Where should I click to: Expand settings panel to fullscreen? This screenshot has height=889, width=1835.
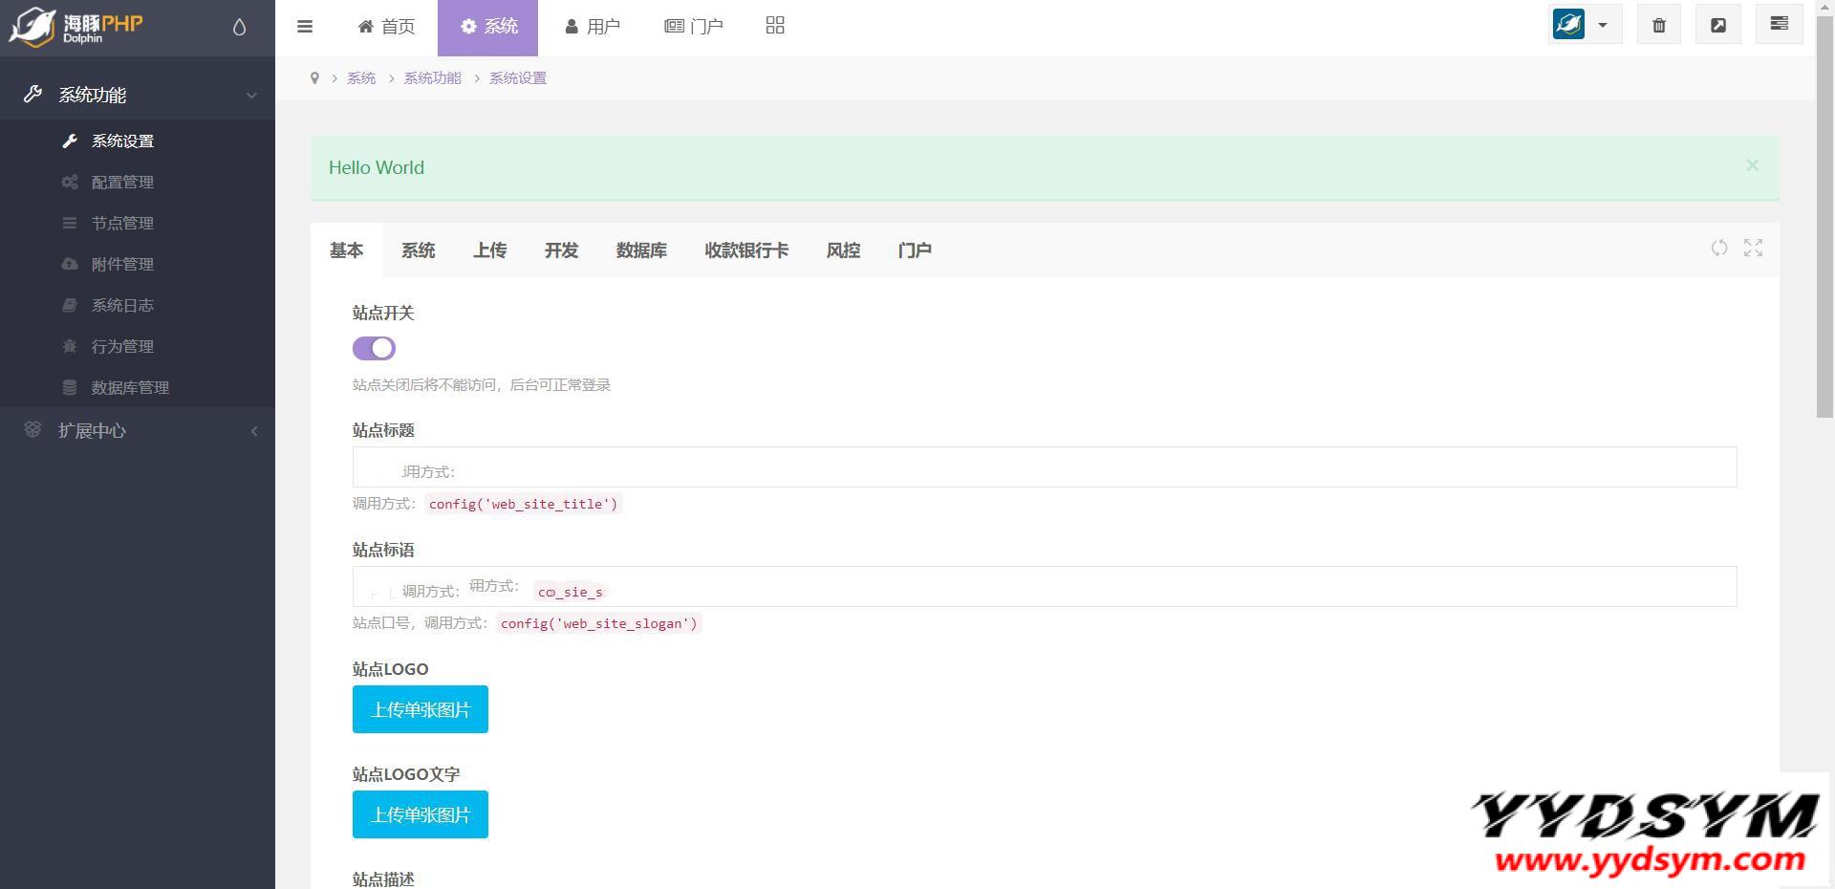1753,249
